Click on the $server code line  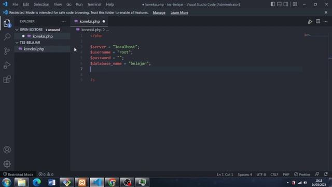(115, 47)
